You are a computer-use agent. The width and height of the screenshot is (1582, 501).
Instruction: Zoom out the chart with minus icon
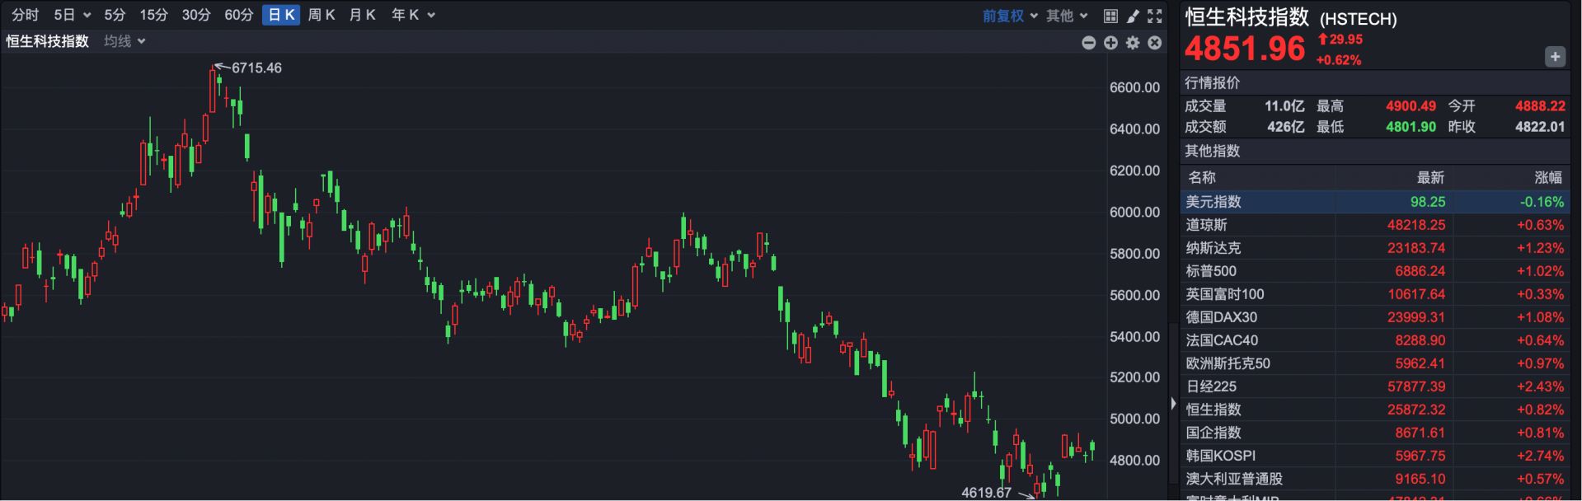(1088, 43)
